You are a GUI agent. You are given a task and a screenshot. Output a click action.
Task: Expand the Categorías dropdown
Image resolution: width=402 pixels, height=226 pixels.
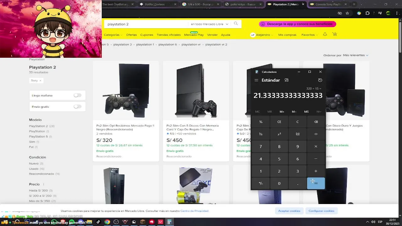(x=113, y=35)
